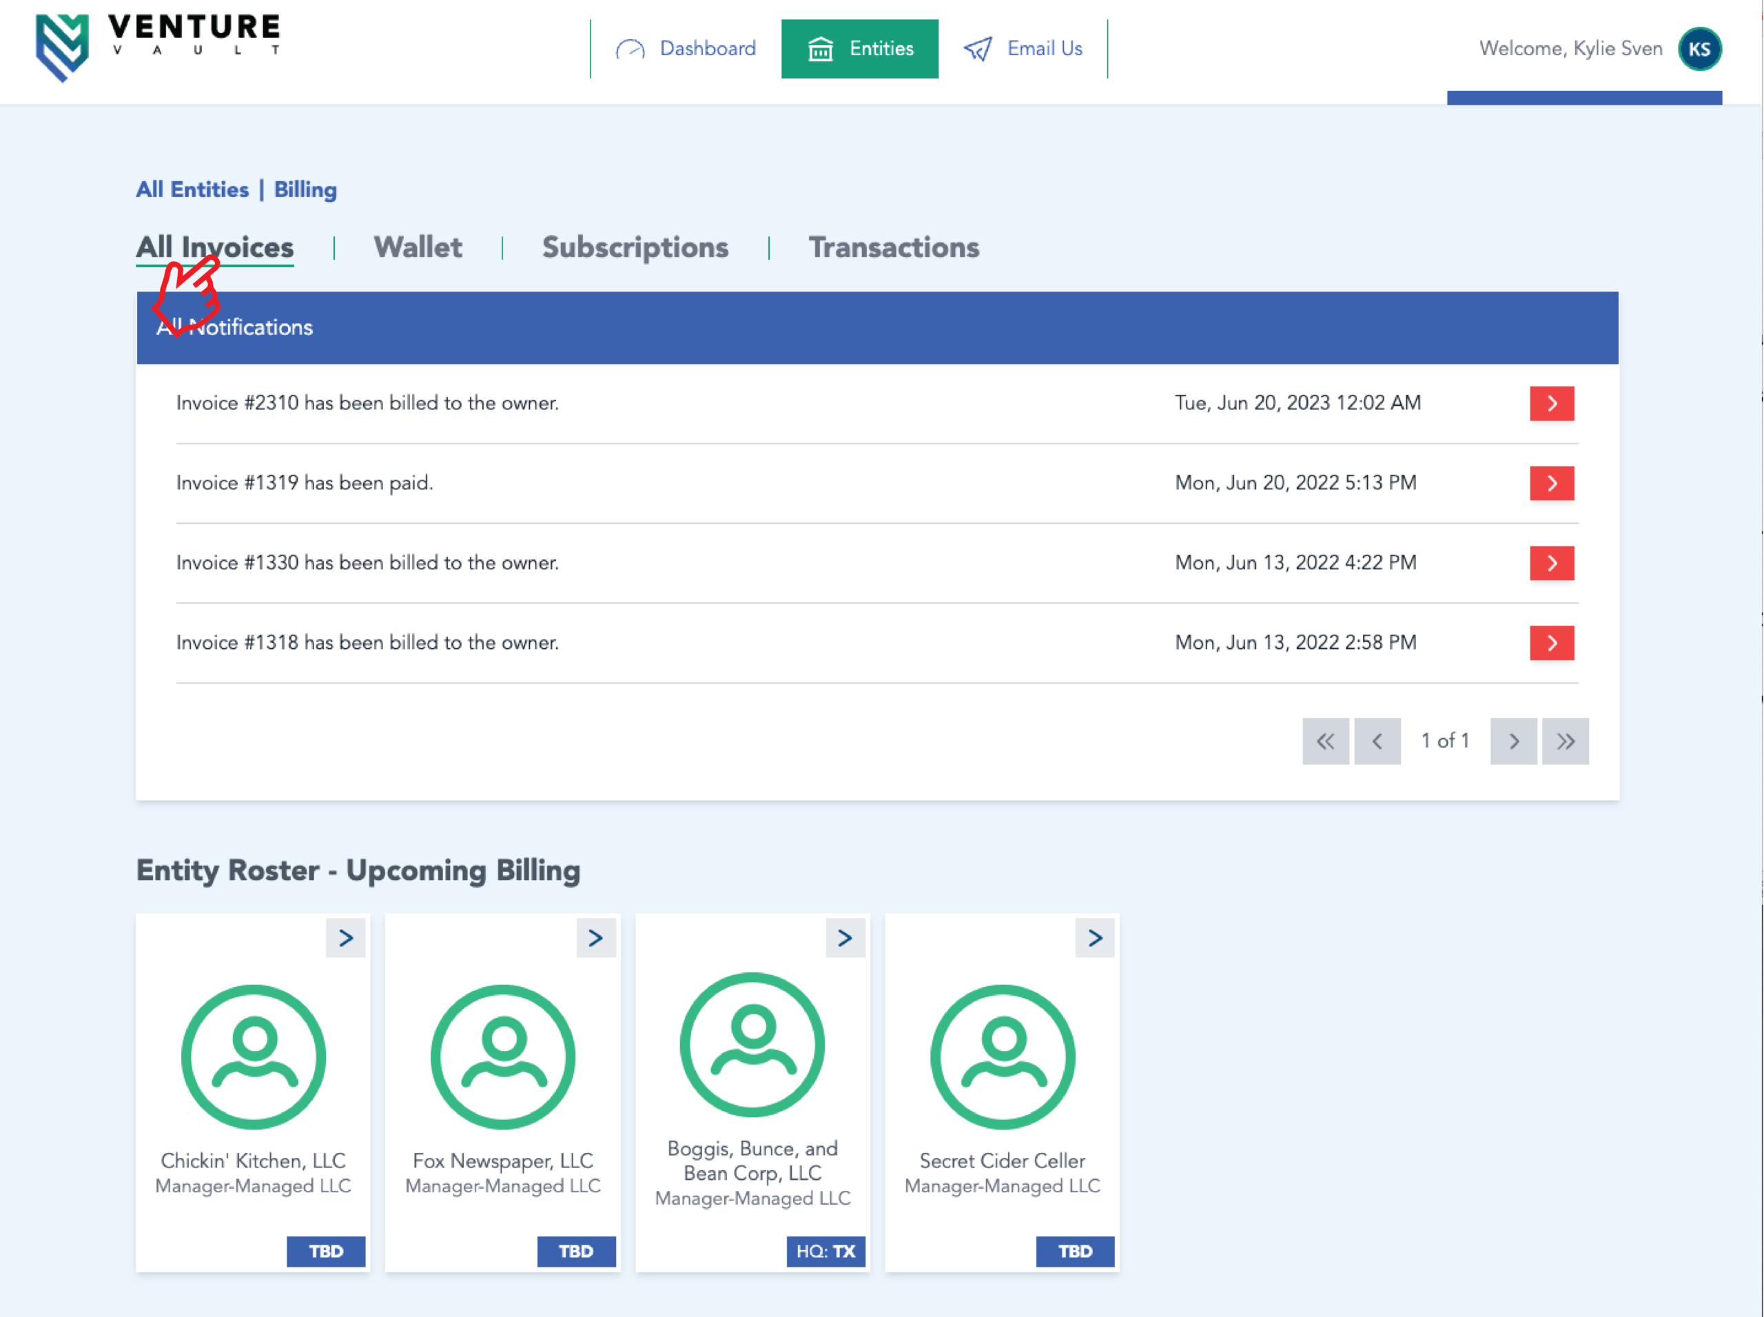
Task: Select the Entities navigation button
Action: coord(859,49)
